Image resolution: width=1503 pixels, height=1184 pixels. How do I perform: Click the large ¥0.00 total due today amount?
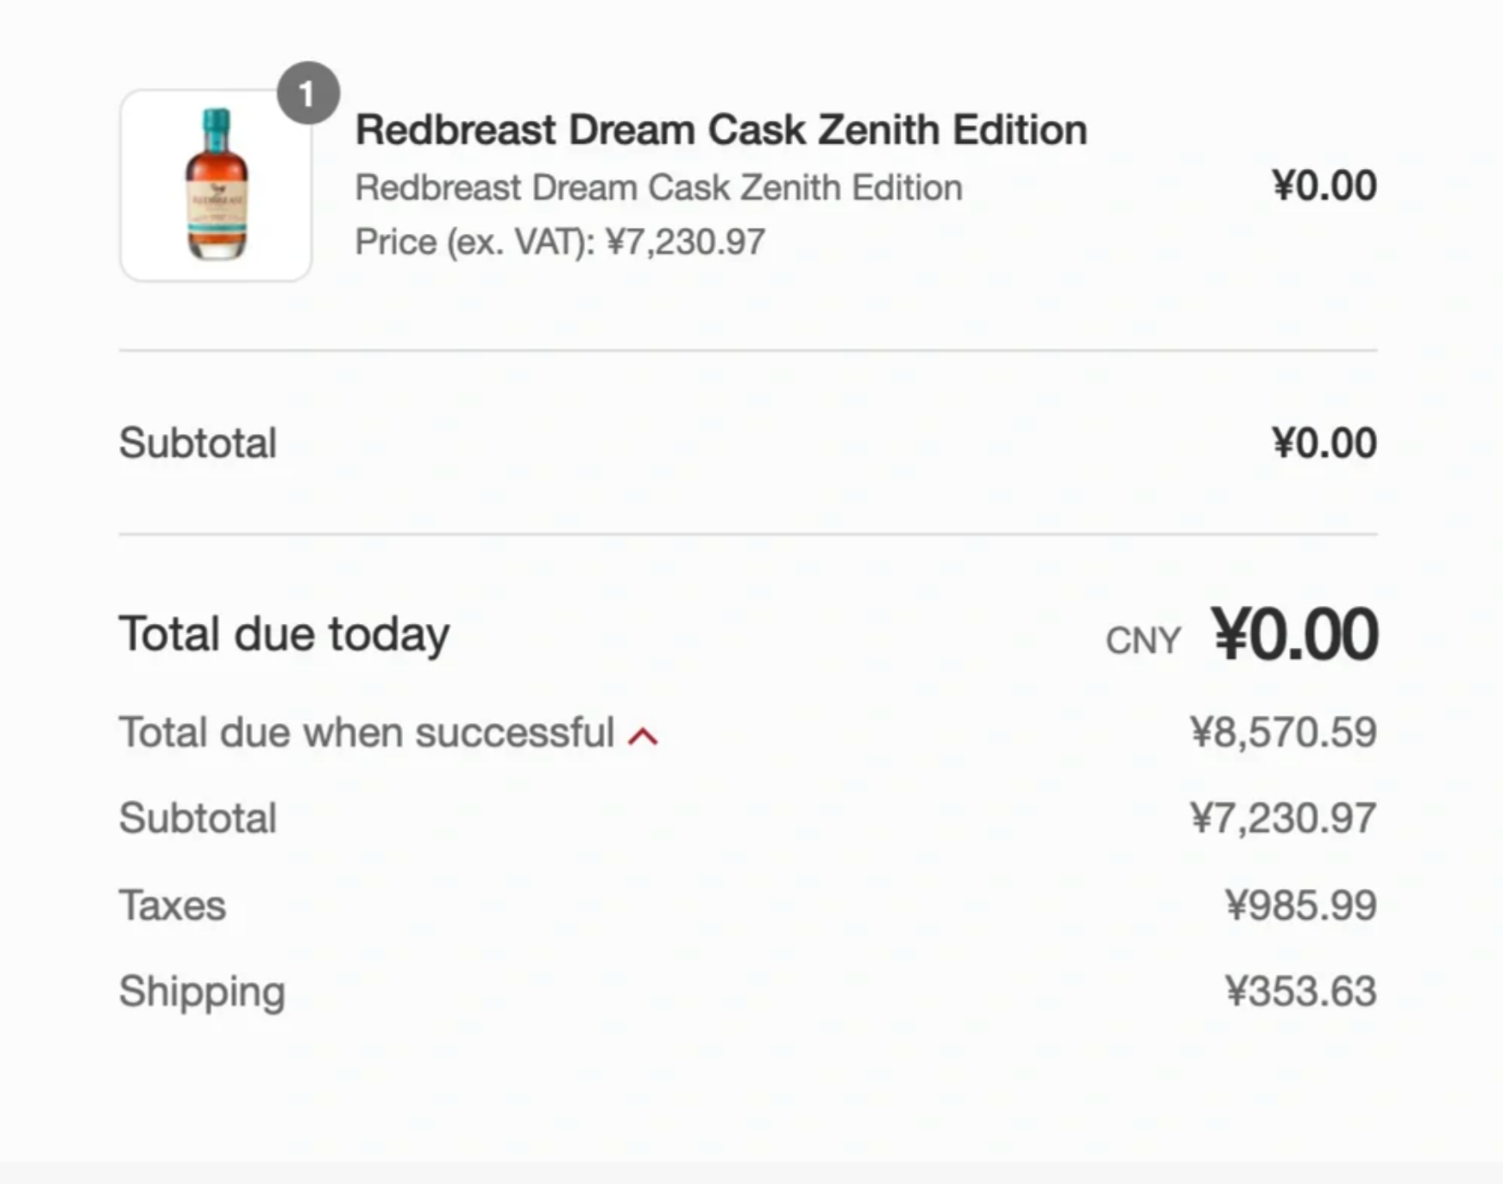tap(1294, 635)
